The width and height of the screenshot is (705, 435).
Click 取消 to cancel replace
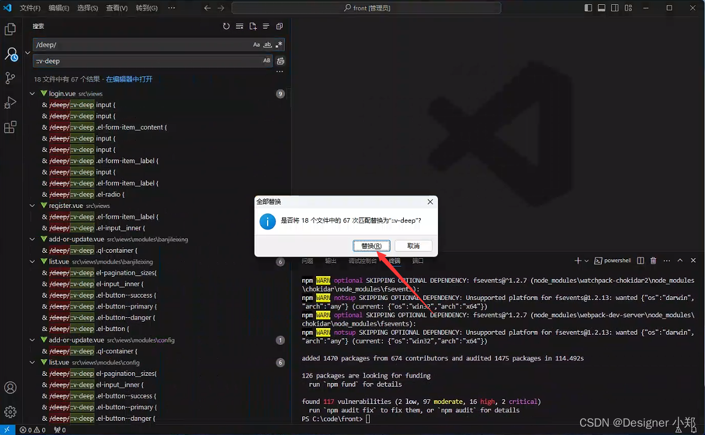point(413,246)
